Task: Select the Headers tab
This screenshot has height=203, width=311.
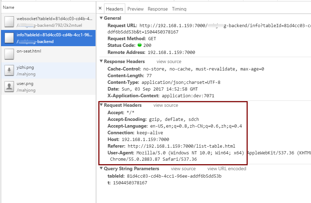Action: coord(114,9)
